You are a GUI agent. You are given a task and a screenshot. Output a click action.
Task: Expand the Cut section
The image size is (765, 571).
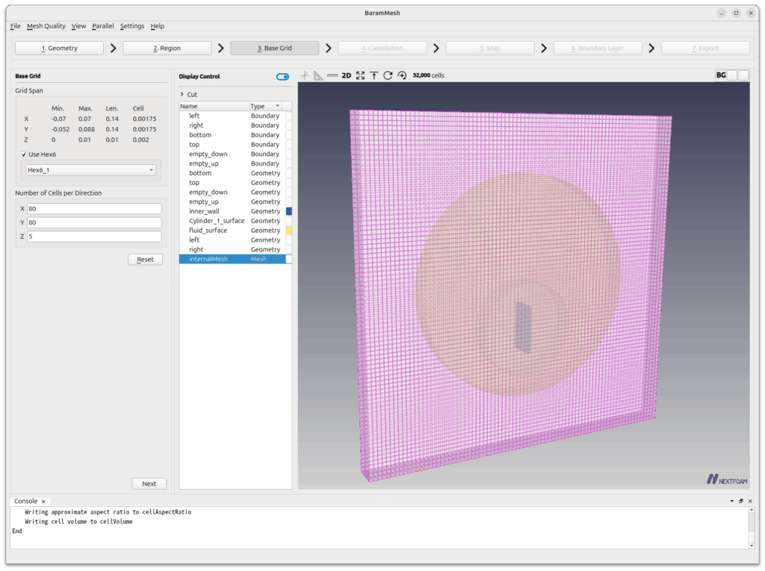tap(182, 95)
